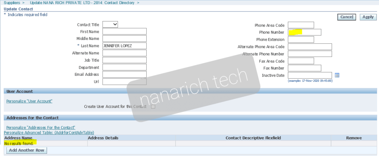Select the Fax Number input box

tap(304, 68)
